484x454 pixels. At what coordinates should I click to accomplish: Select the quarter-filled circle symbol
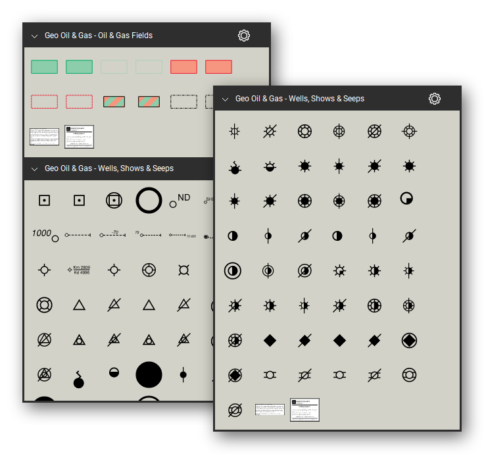406,199
